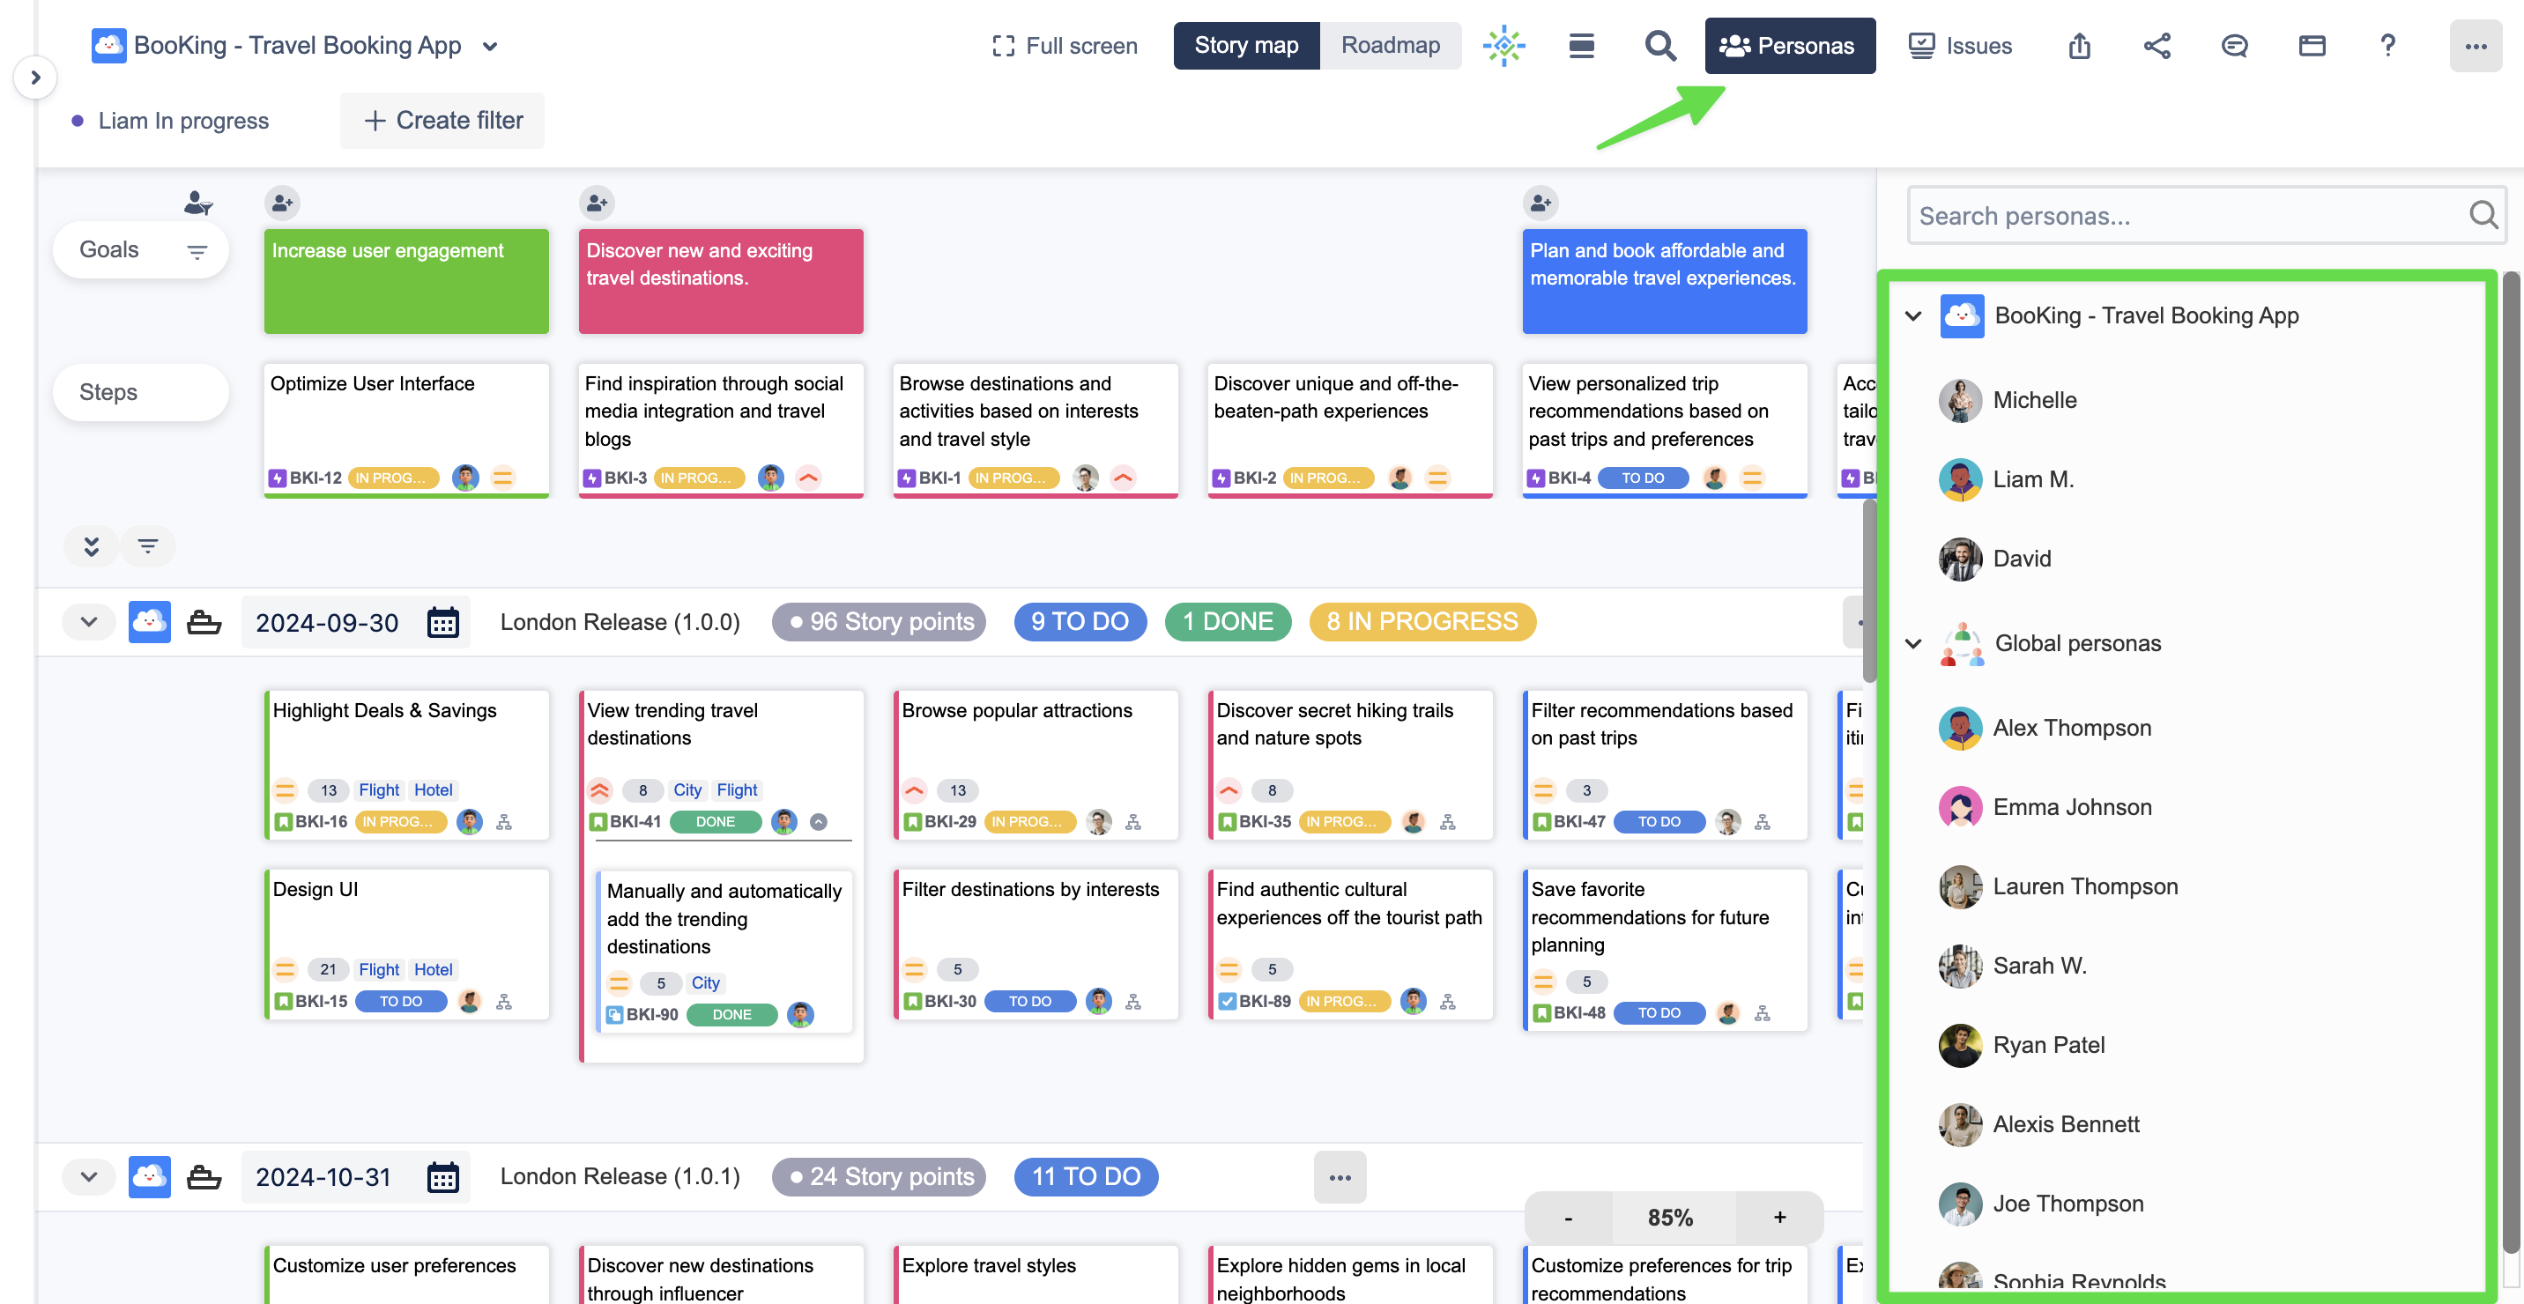Click the green Increase user engagement goal card

pos(405,281)
